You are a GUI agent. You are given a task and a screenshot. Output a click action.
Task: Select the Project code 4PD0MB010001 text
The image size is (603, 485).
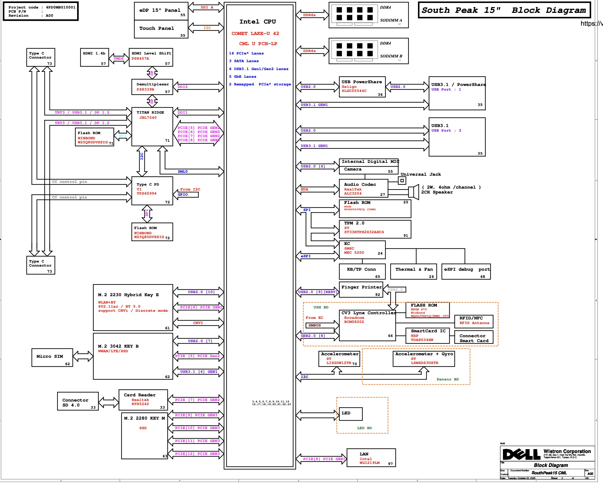42,7
